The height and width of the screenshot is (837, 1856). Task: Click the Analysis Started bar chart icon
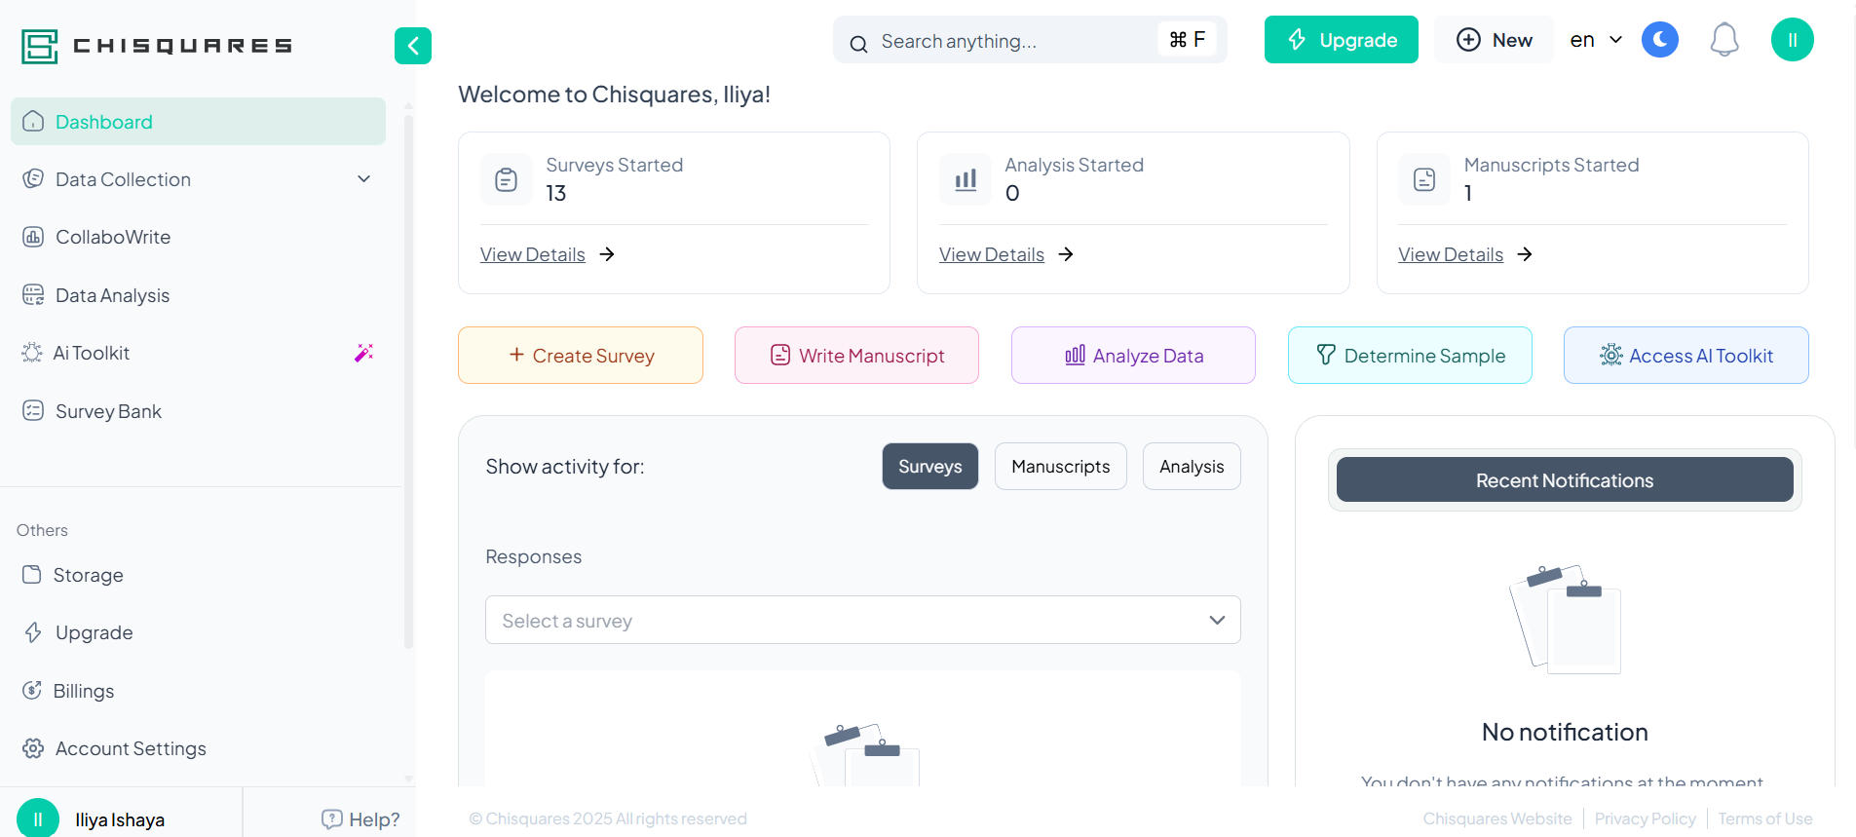[966, 179]
